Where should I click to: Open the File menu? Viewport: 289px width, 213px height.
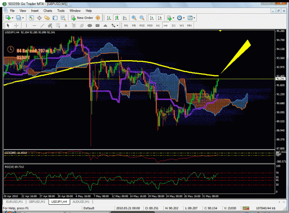(12, 11)
